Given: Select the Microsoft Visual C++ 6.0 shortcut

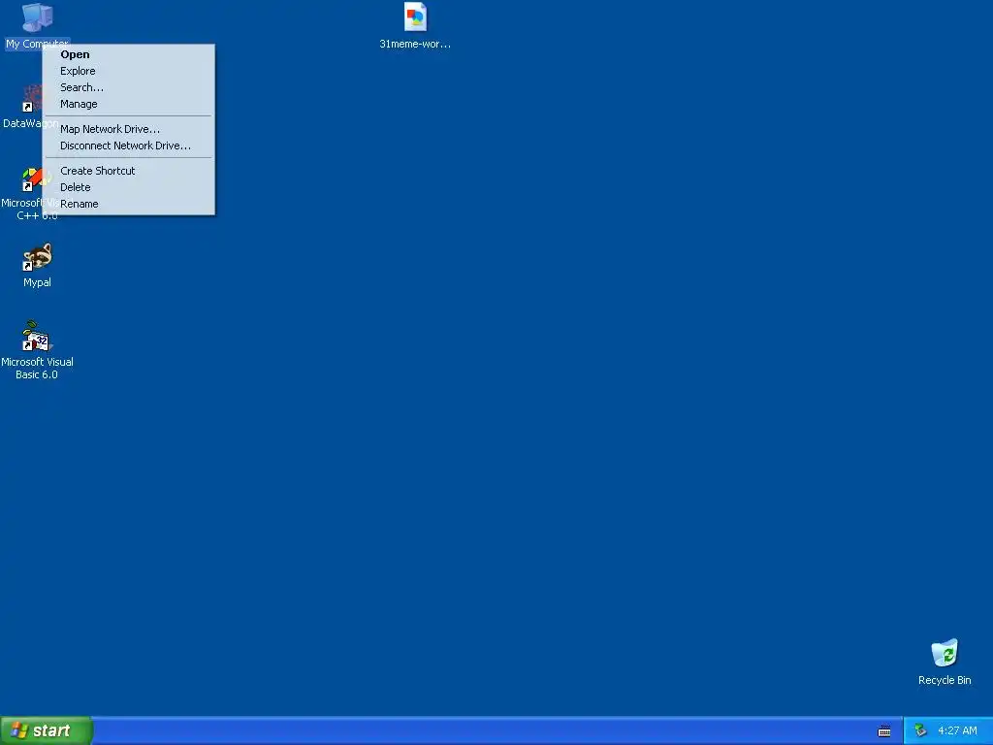Looking at the screenshot, I should pos(32,179).
